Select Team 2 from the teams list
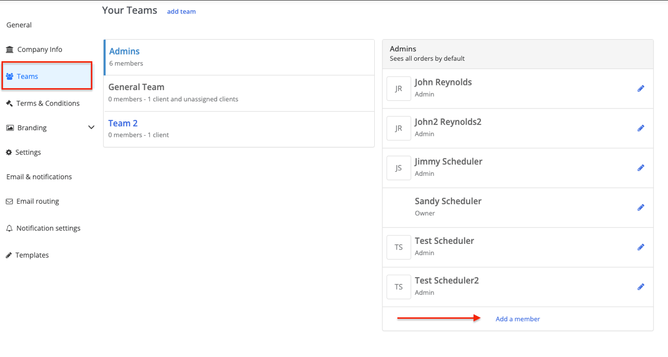668x357 pixels. click(x=123, y=123)
